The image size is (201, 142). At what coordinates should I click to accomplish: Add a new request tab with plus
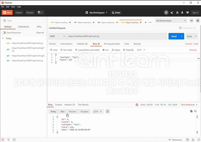(146, 22)
